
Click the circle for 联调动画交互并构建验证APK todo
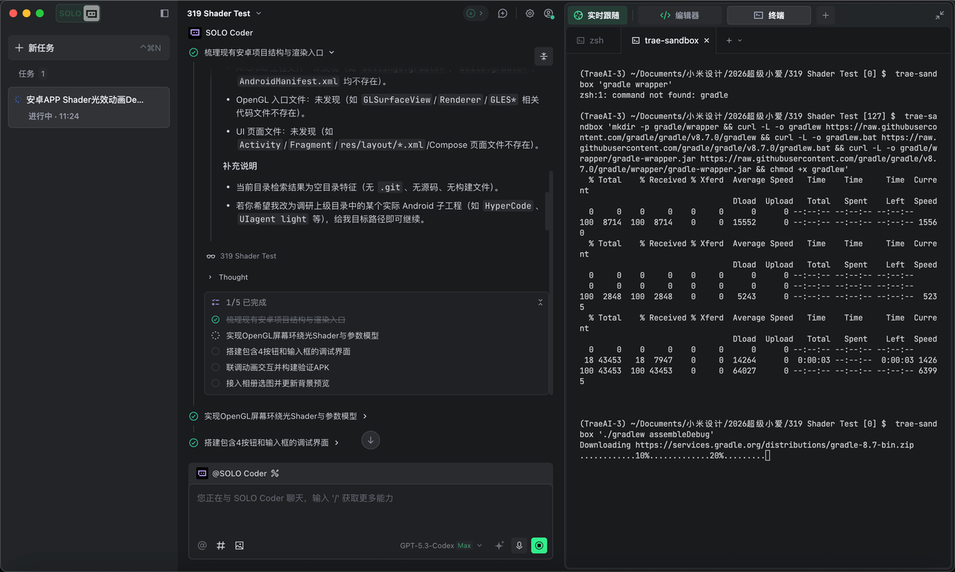coord(216,367)
